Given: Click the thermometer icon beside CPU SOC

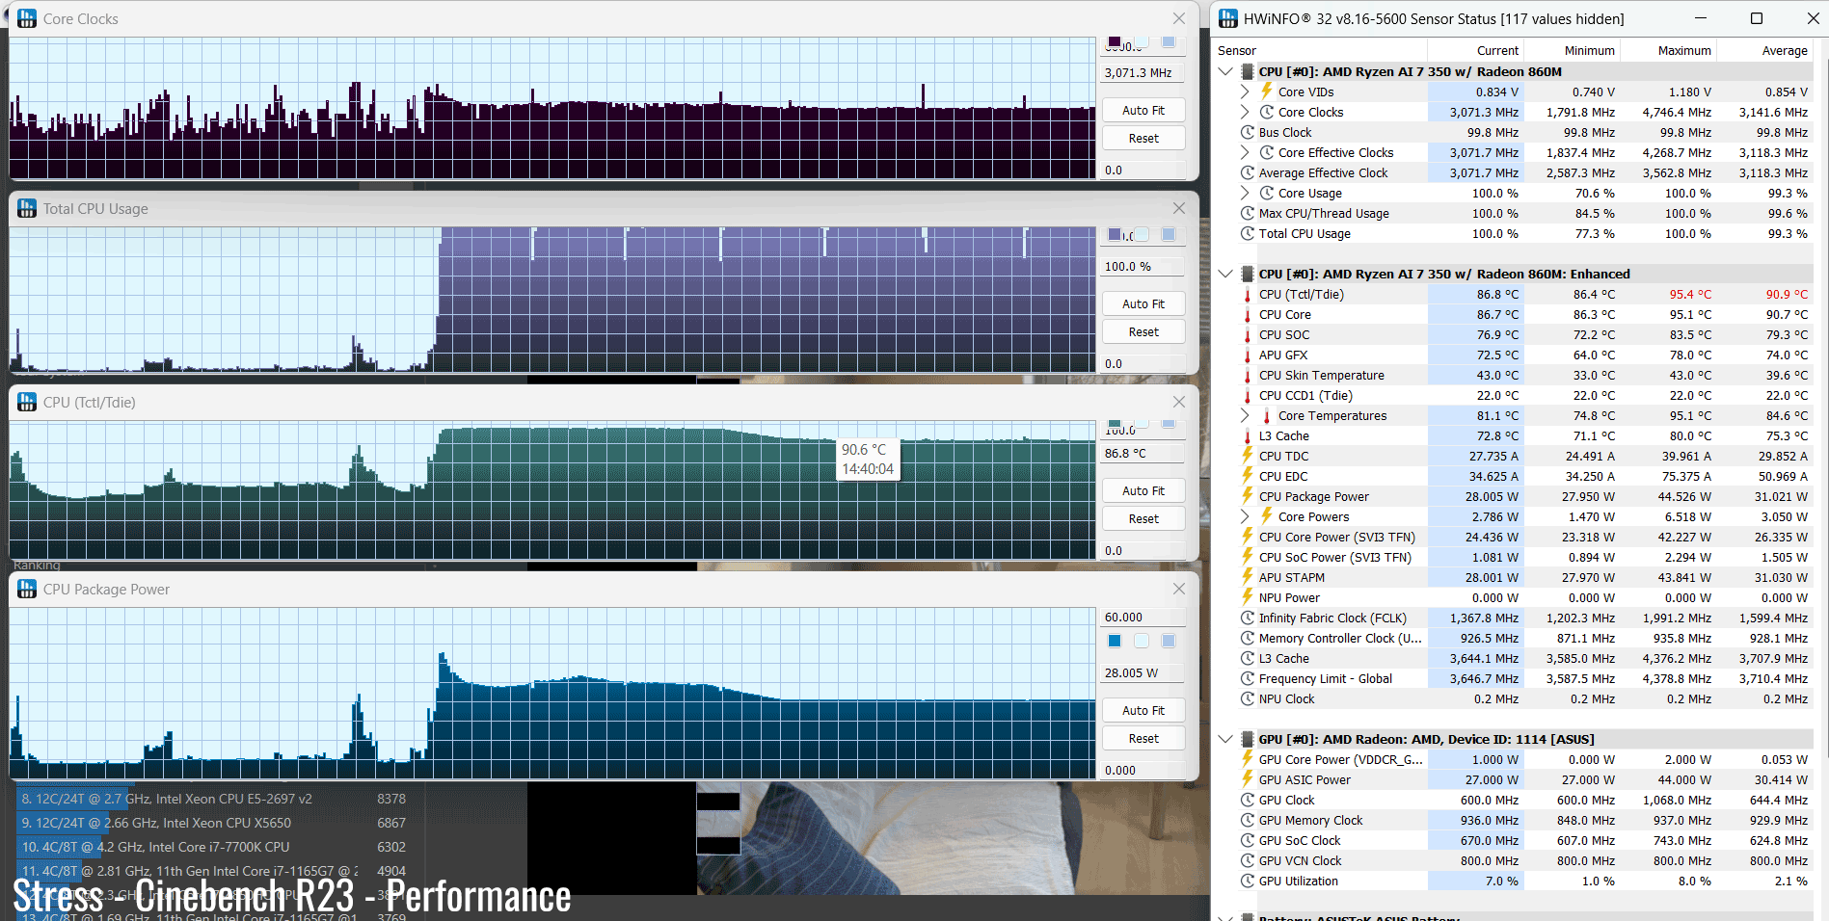Looking at the screenshot, I should click(1247, 334).
